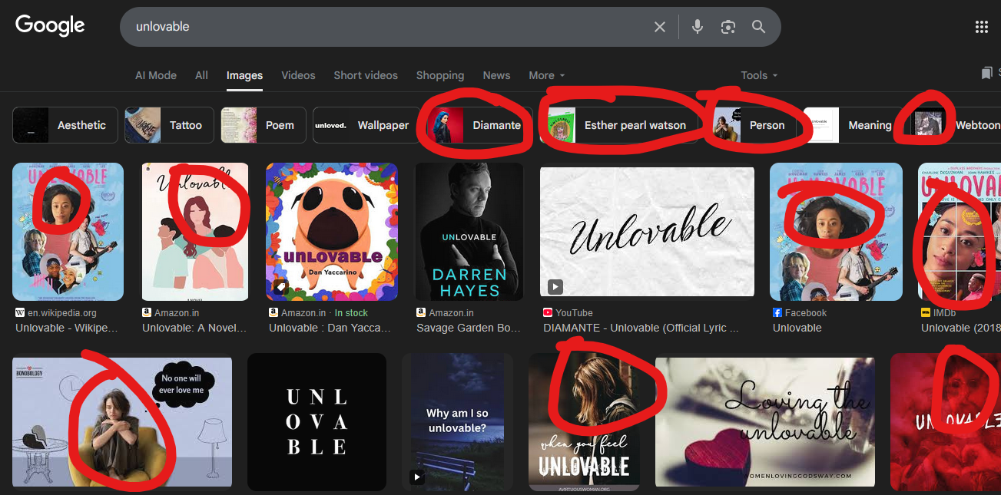Play the DIAMANTE Unlovable lyric video thumbnail
This screenshot has width=1001, height=495.
(647, 232)
